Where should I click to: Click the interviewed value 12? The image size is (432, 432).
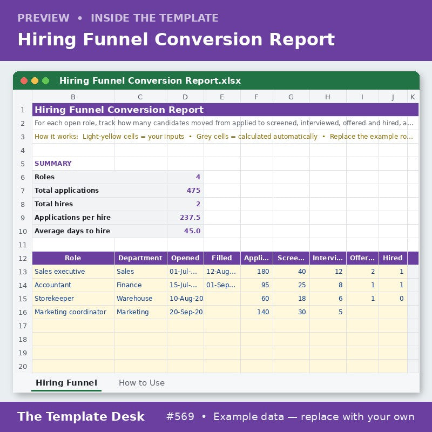click(328, 272)
